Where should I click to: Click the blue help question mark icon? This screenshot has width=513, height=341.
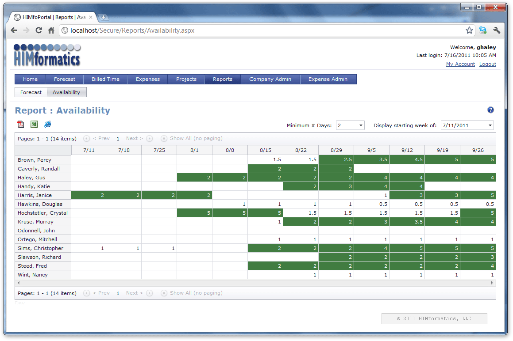pyautogui.click(x=490, y=110)
